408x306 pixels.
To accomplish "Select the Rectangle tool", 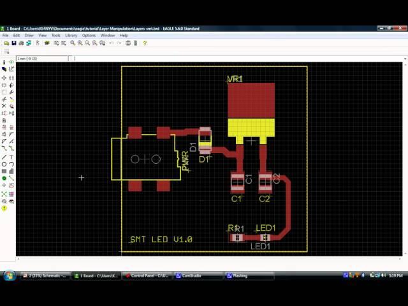I will click(4, 171).
